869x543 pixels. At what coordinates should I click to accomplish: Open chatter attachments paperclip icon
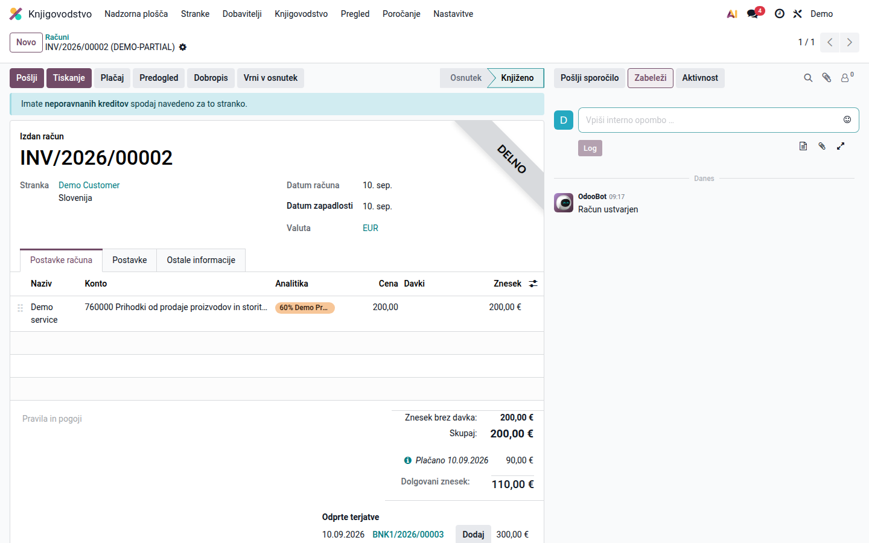(x=827, y=78)
